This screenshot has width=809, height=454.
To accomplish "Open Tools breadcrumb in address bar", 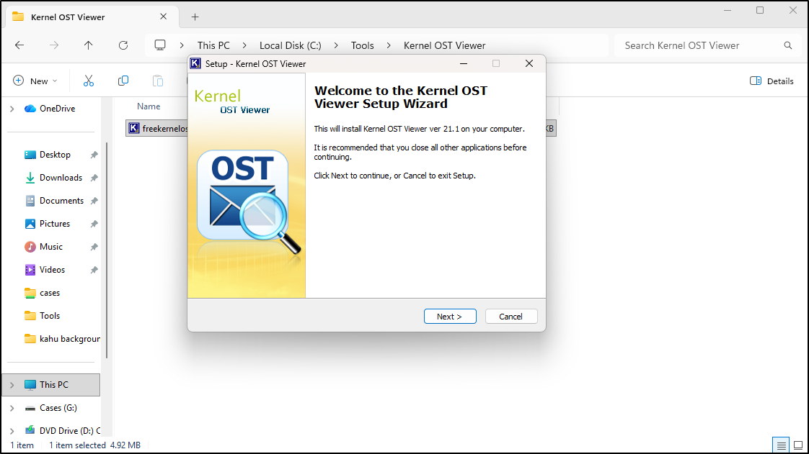I will click(x=362, y=45).
